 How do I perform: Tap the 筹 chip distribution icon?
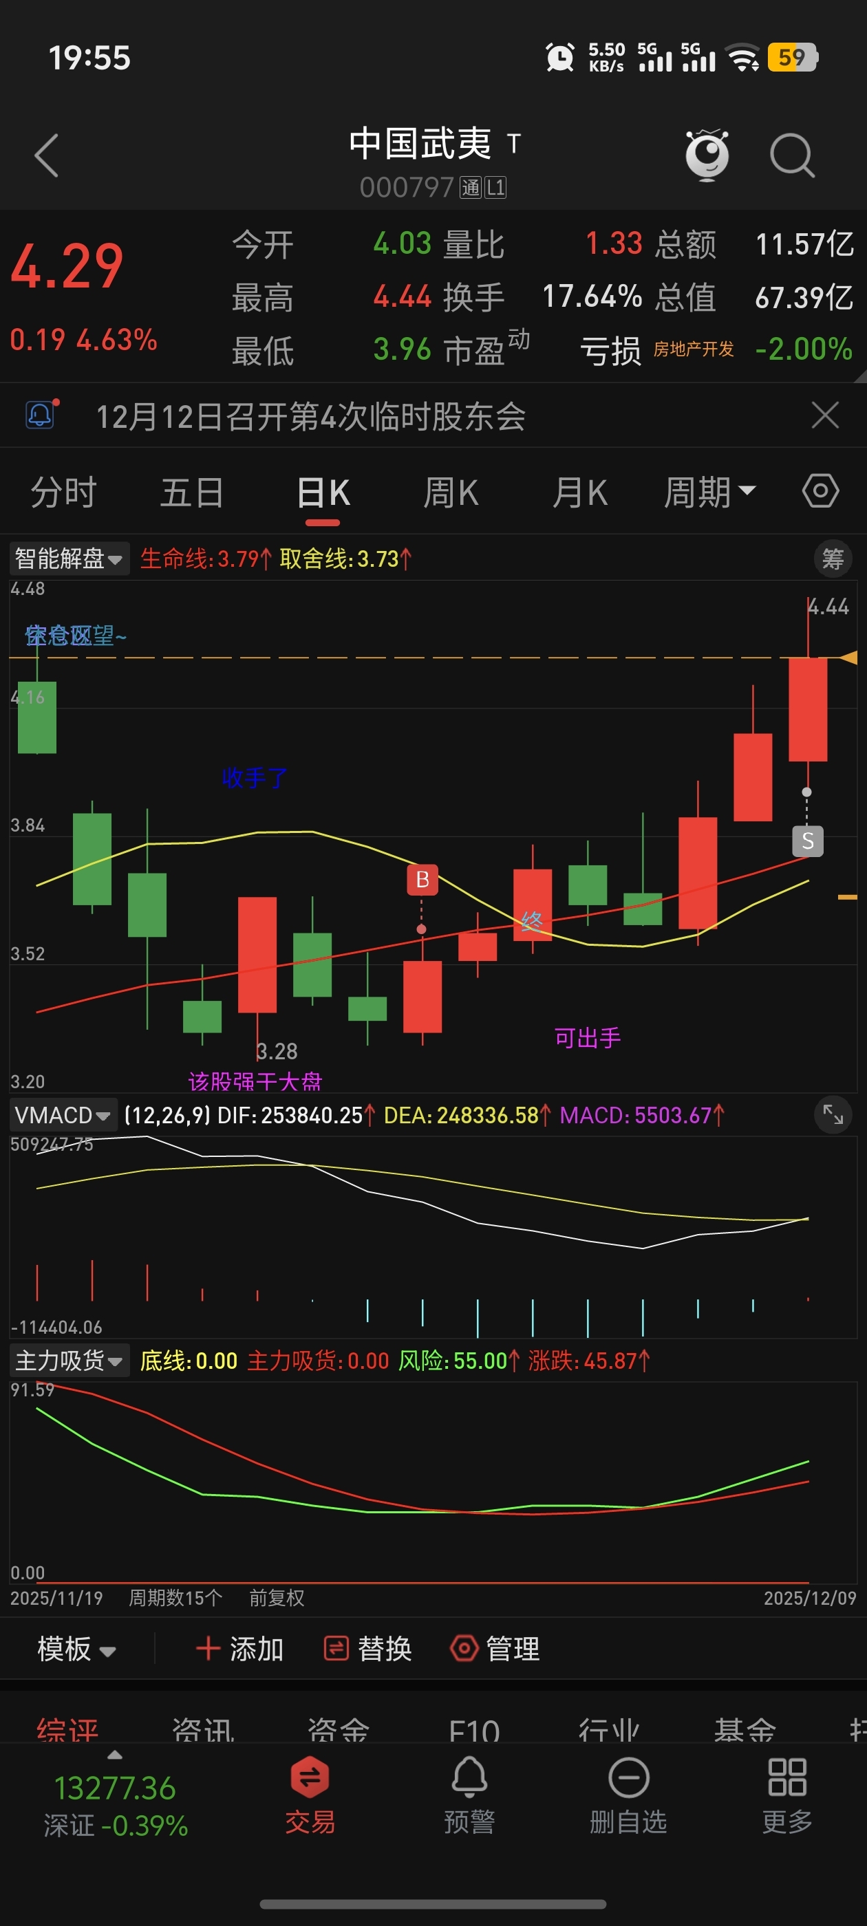click(x=833, y=559)
